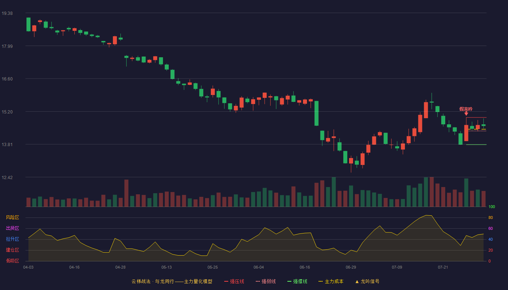Select the tall green candlestick after 06-16

tap(316, 113)
